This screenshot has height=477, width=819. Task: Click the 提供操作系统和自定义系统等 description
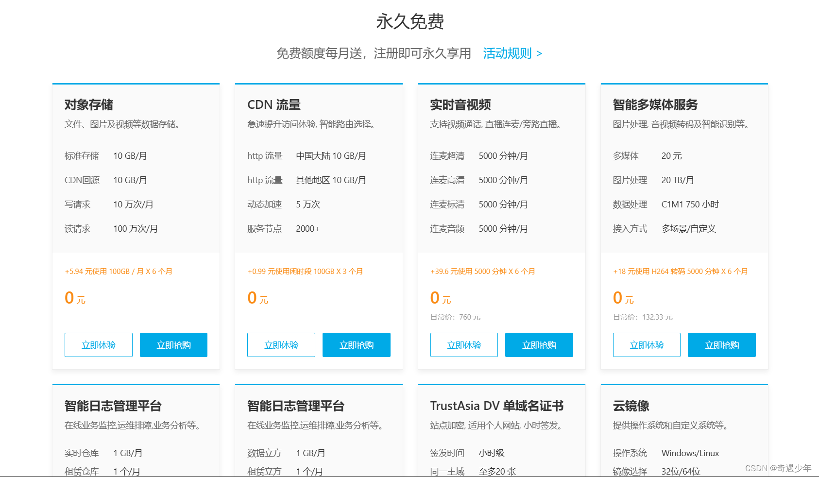(x=672, y=426)
